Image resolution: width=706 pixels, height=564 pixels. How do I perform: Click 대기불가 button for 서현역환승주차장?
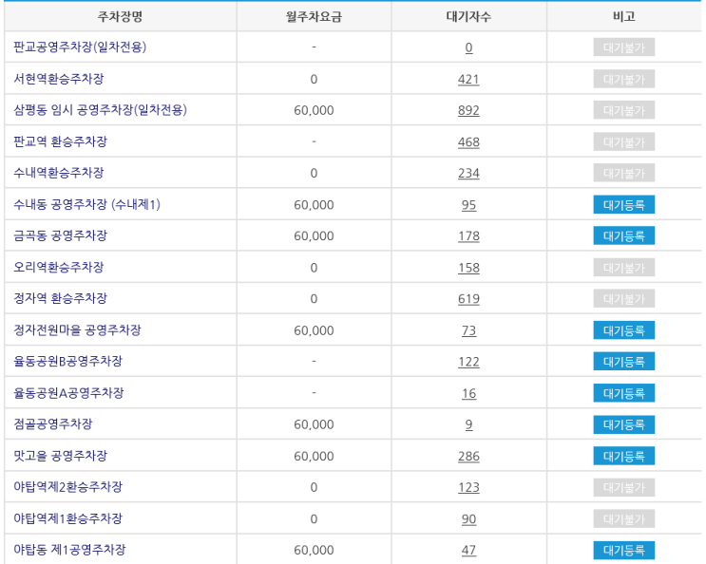623,79
